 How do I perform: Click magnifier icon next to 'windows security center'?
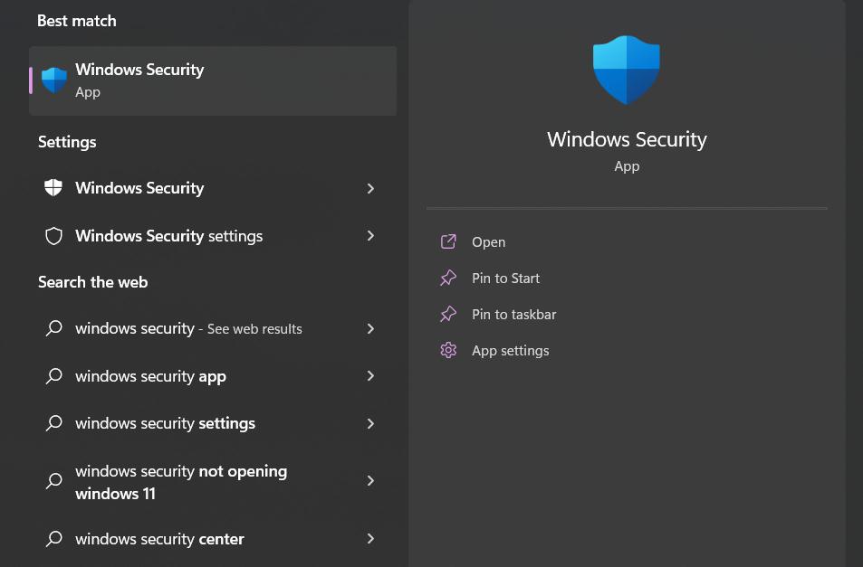tap(54, 538)
